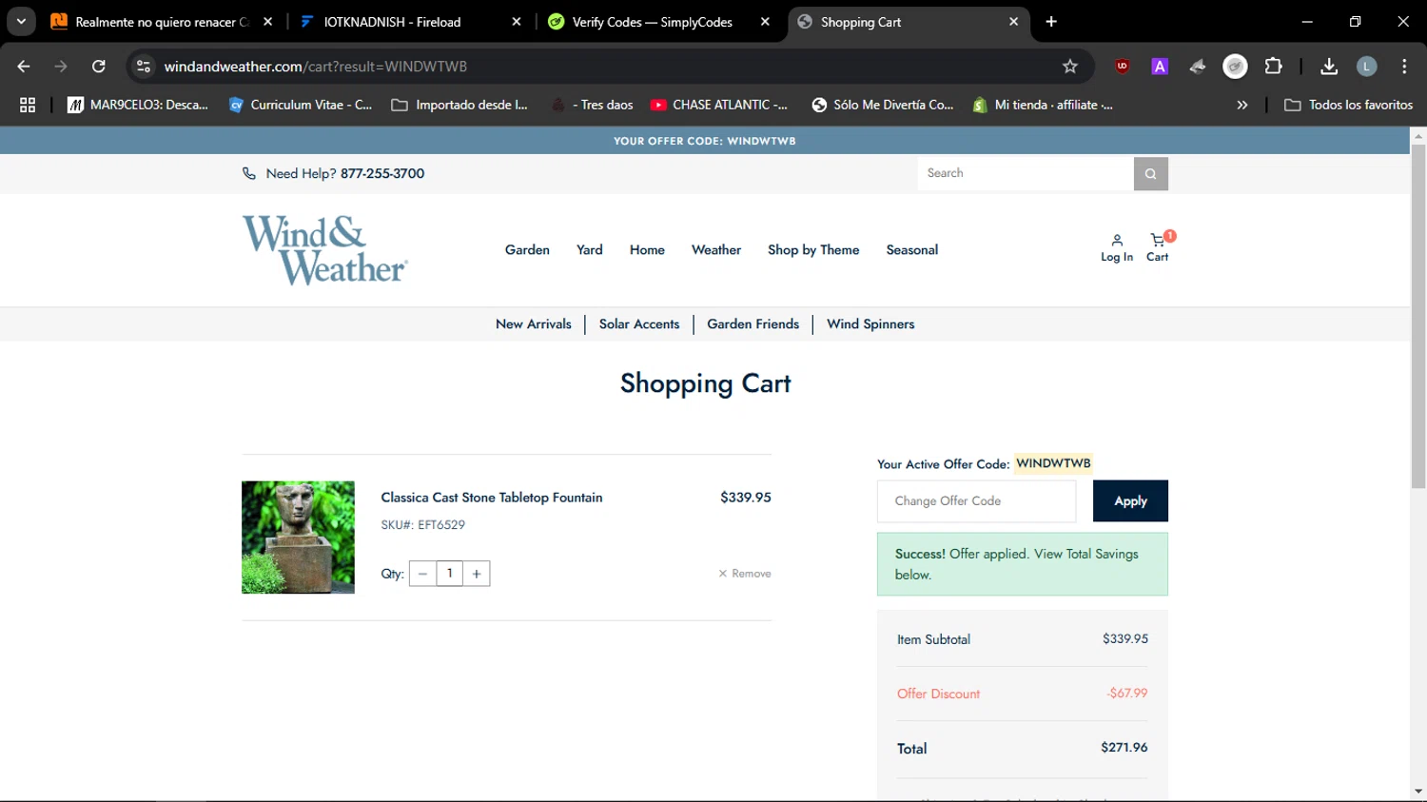The height and width of the screenshot is (802, 1427).
Task: Open the Mi tienda affiliate bookmark
Action: point(1043,105)
